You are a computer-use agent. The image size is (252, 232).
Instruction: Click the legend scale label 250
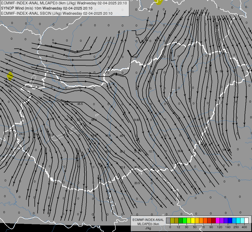coord(236,227)
